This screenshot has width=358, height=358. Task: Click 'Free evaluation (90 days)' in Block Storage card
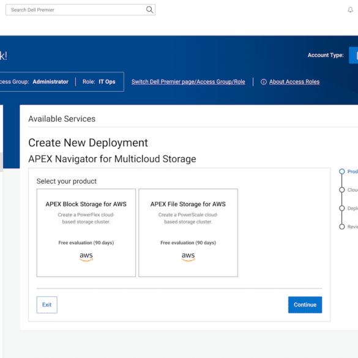86,243
